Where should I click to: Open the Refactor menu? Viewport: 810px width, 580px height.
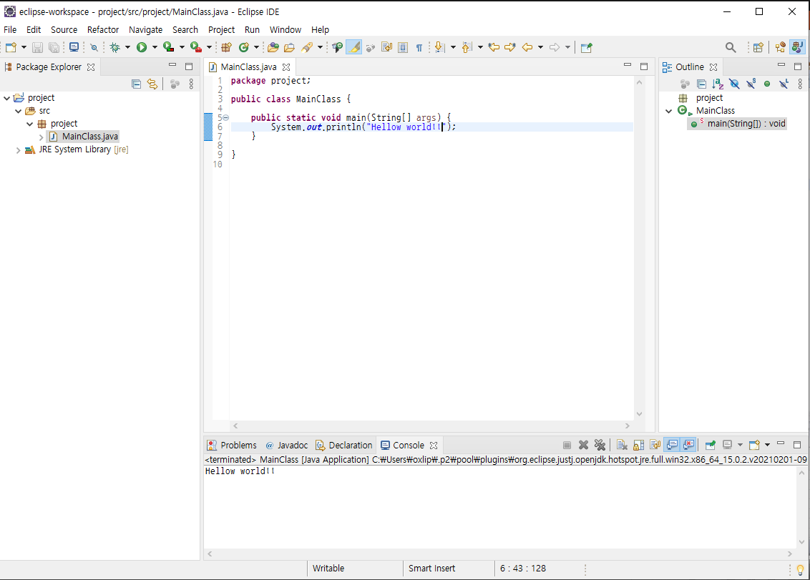(x=103, y=29)
